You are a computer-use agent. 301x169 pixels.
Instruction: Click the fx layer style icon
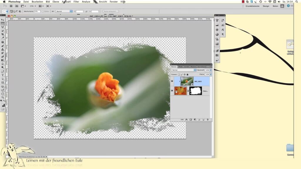click(x=186, y=120)
